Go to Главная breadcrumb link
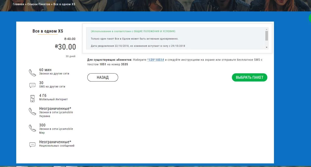The height and width of the screenshot is (167, 311). [18, 4]
